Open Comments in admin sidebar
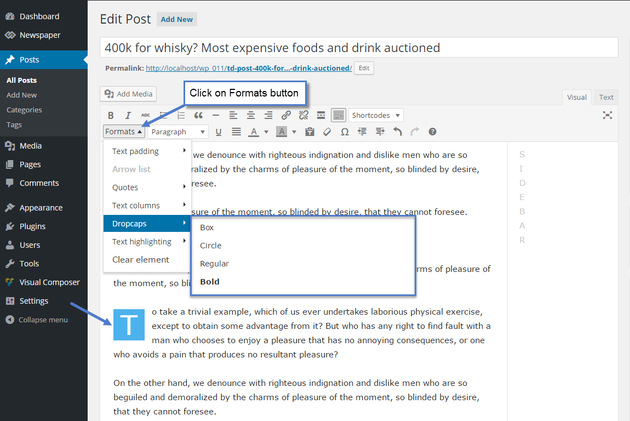630x421 pixels. coord(44,183)
